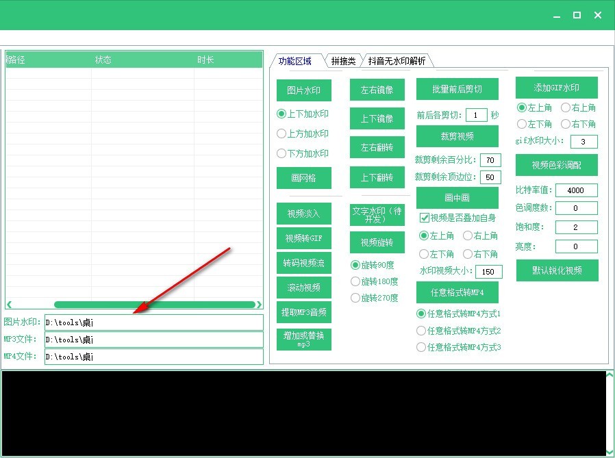Edit the 裁剪剩余百分比 value field
Screen dimensions: 615x458
click(490, 160)
